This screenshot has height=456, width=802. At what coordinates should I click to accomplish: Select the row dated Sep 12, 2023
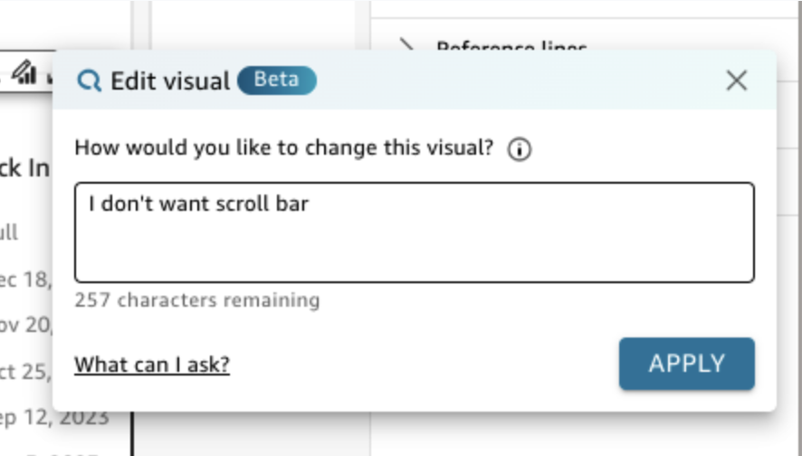[x=54, y=417]
